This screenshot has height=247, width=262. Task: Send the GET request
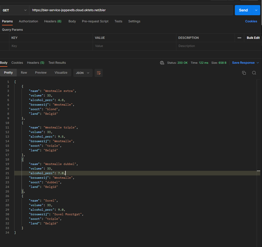tap(243, 10)
